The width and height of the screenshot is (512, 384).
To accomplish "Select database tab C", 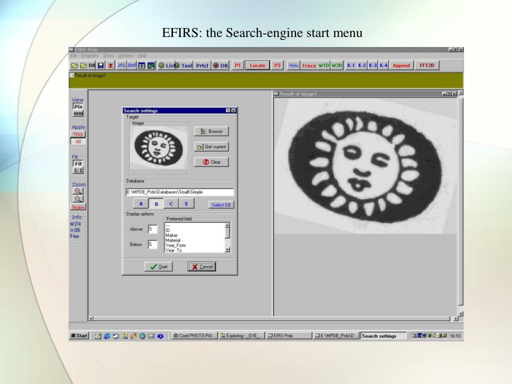I will pyautogui.click(x=171, y=204).
